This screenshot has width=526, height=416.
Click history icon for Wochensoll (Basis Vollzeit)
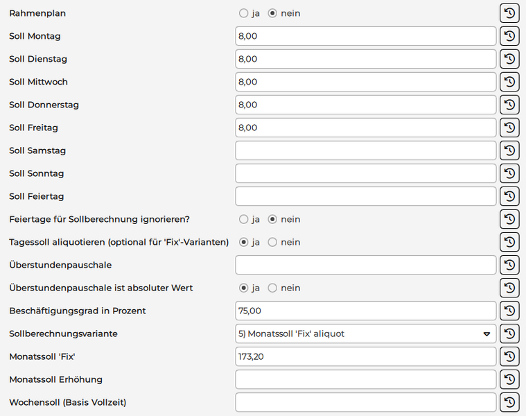pos(509,402)
